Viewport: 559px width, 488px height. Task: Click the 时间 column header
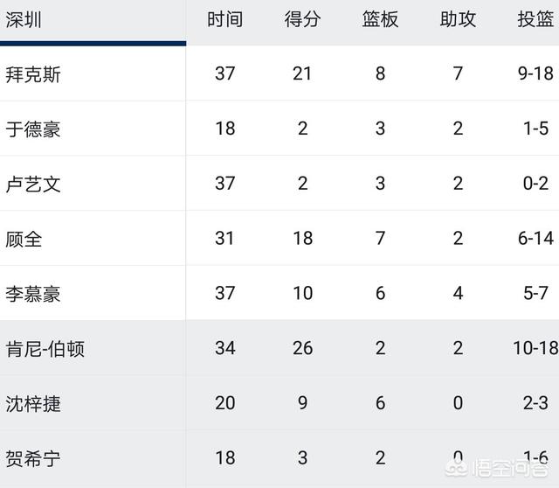point(225,19)
